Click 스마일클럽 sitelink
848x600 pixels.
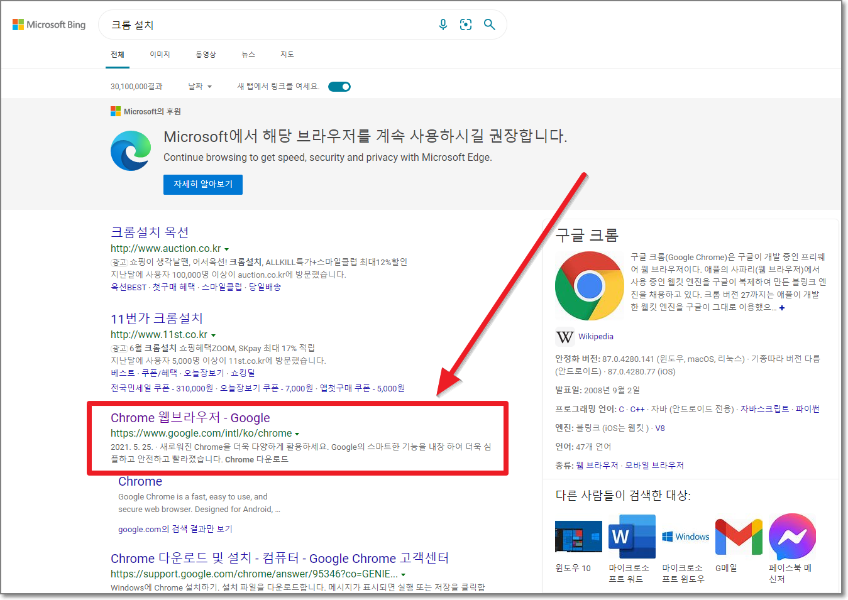click(x=222, y=287)
